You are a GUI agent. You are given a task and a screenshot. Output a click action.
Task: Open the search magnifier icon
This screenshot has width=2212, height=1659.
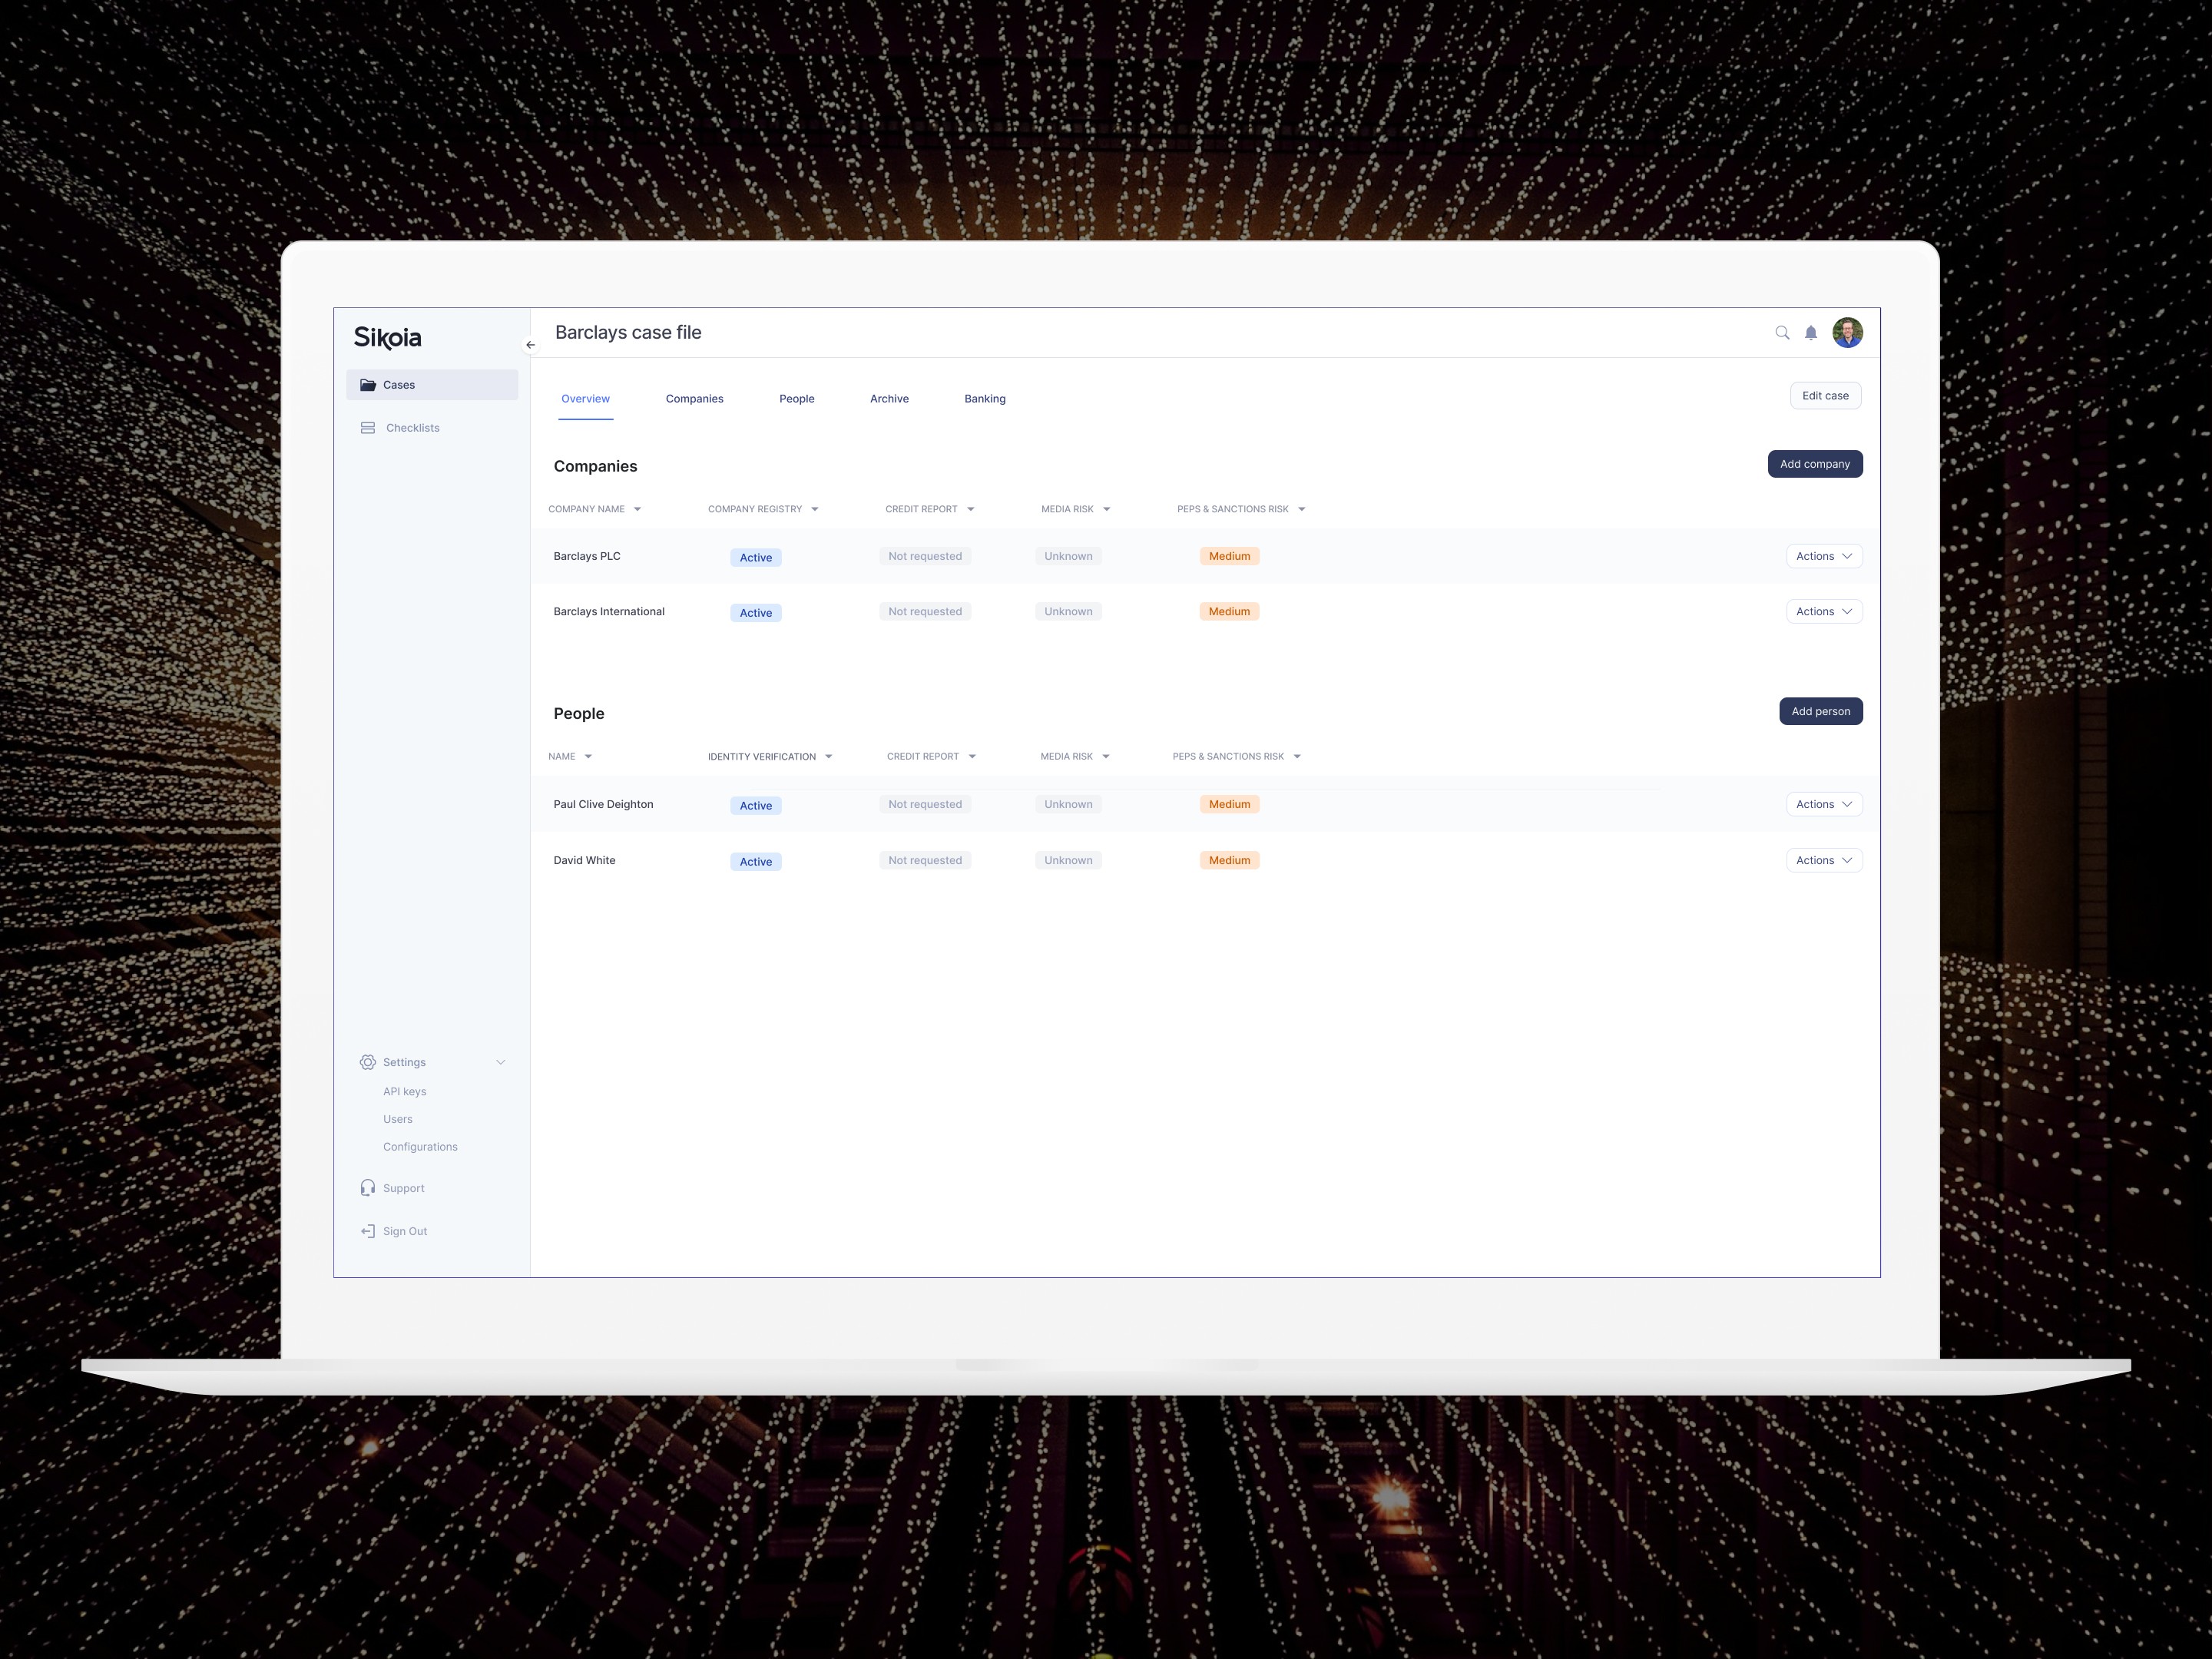(x=1782, y=333)
